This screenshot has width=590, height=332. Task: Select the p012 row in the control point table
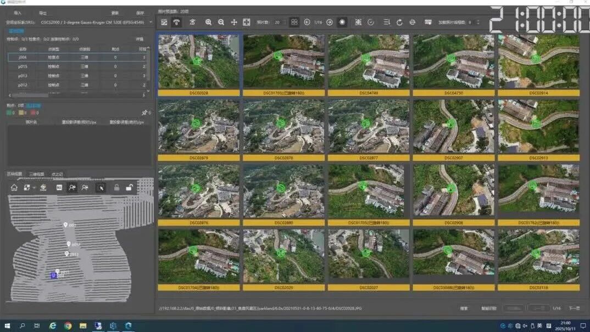tap(77, 85)
